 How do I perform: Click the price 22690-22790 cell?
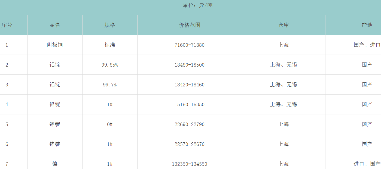point(190,124)
